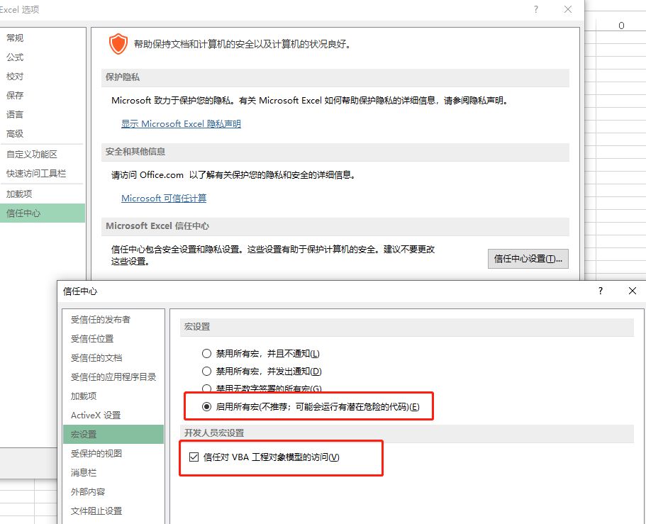Uncheck 信任对 VBA 工程对象模型的访问

tap(194, 457)
